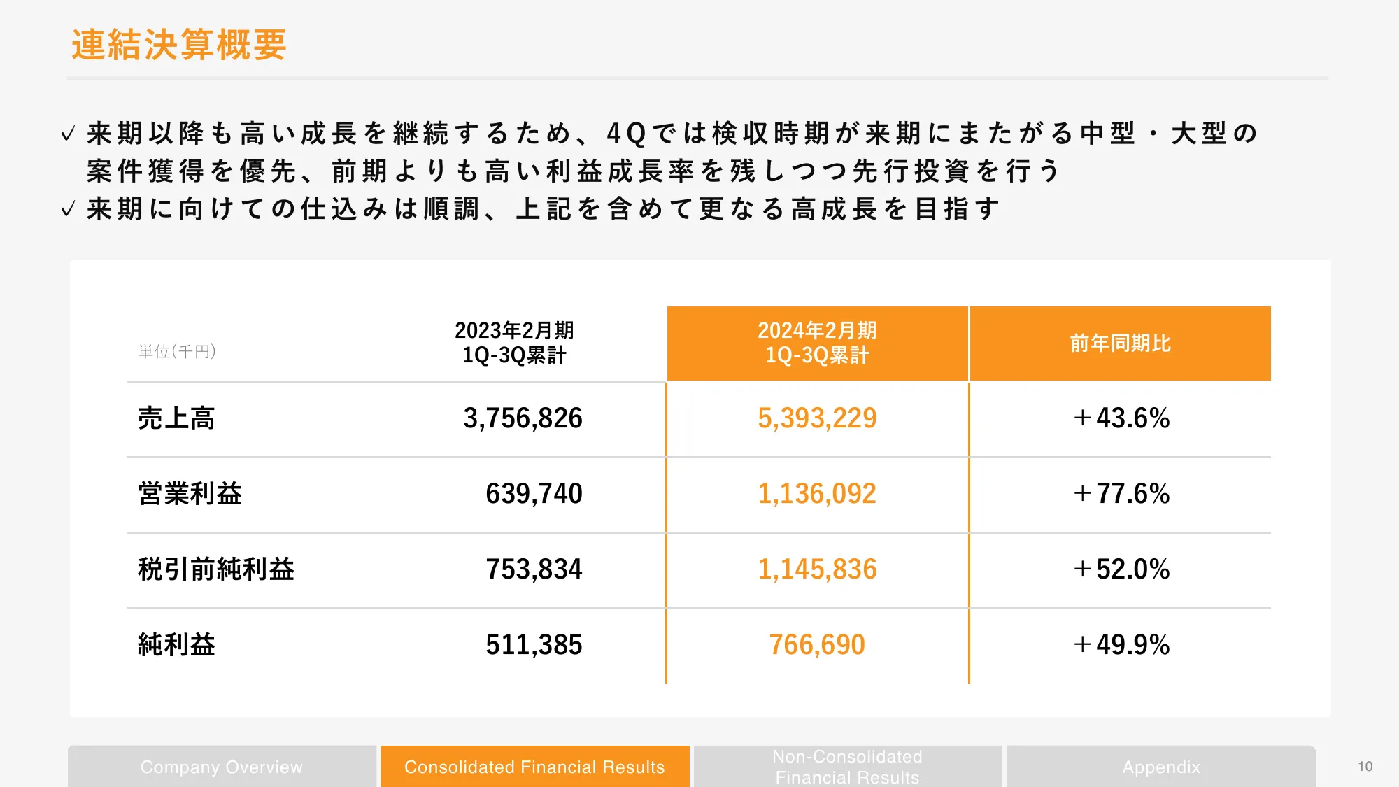
Task: Click the value 766,690
Action: pos(817,645)
